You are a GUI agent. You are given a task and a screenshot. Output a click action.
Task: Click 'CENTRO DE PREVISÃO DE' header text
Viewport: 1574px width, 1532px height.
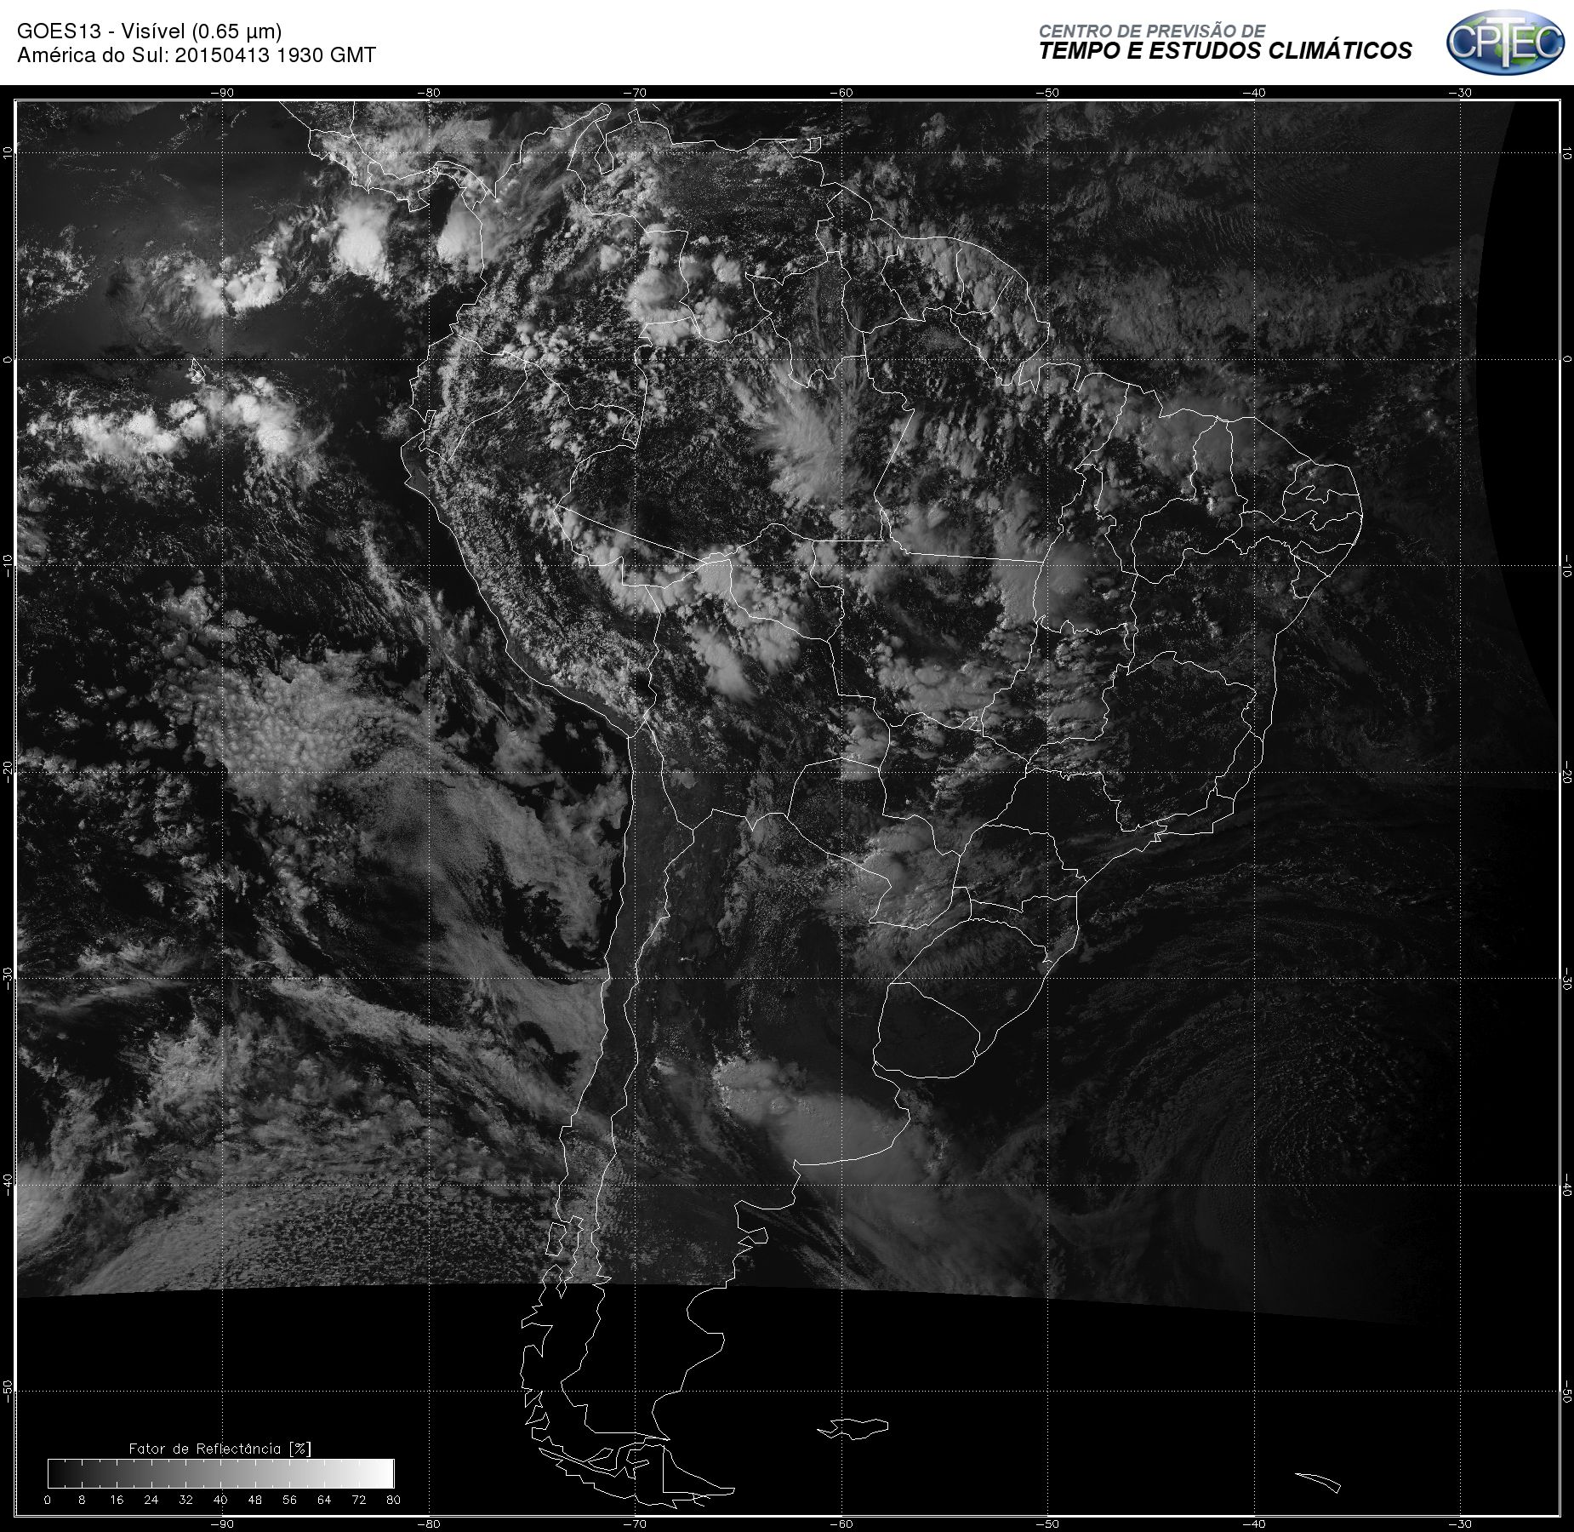click(x=1152, y=31)
